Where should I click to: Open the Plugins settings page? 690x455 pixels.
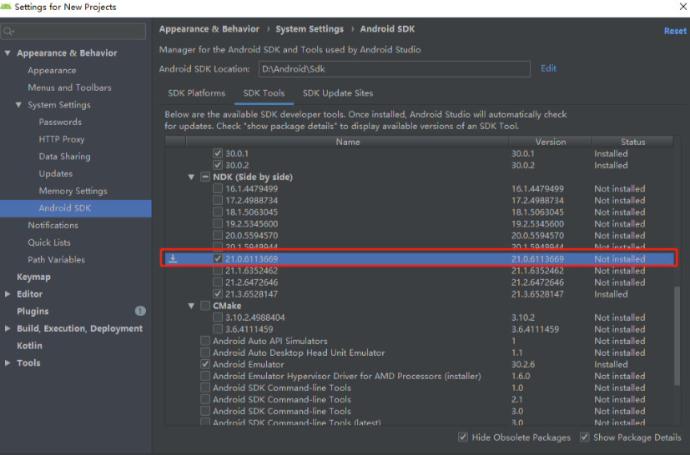coord(33,311)
